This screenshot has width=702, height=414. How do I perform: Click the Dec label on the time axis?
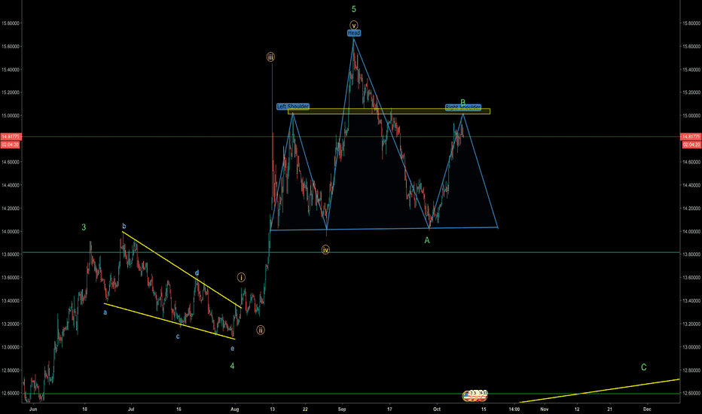647,409
